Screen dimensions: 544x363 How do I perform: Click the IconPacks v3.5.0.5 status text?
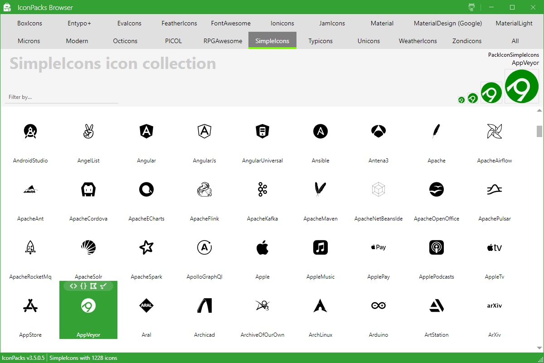pyautogui.click(x=24, y=358)
